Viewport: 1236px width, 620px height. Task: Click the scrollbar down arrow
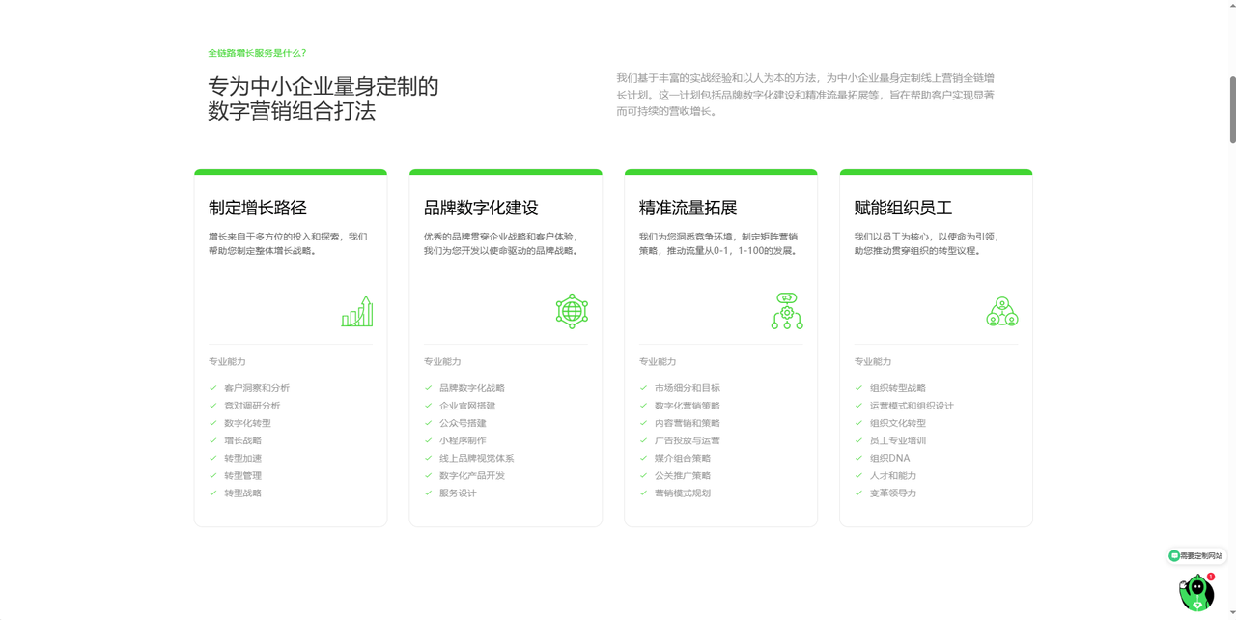(x=1232, y=613)
